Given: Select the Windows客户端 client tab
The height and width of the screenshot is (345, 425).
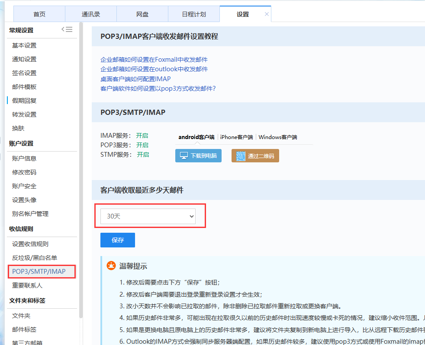Looking at the screenshot, I should pyautogui.click(x=277, y=137).
